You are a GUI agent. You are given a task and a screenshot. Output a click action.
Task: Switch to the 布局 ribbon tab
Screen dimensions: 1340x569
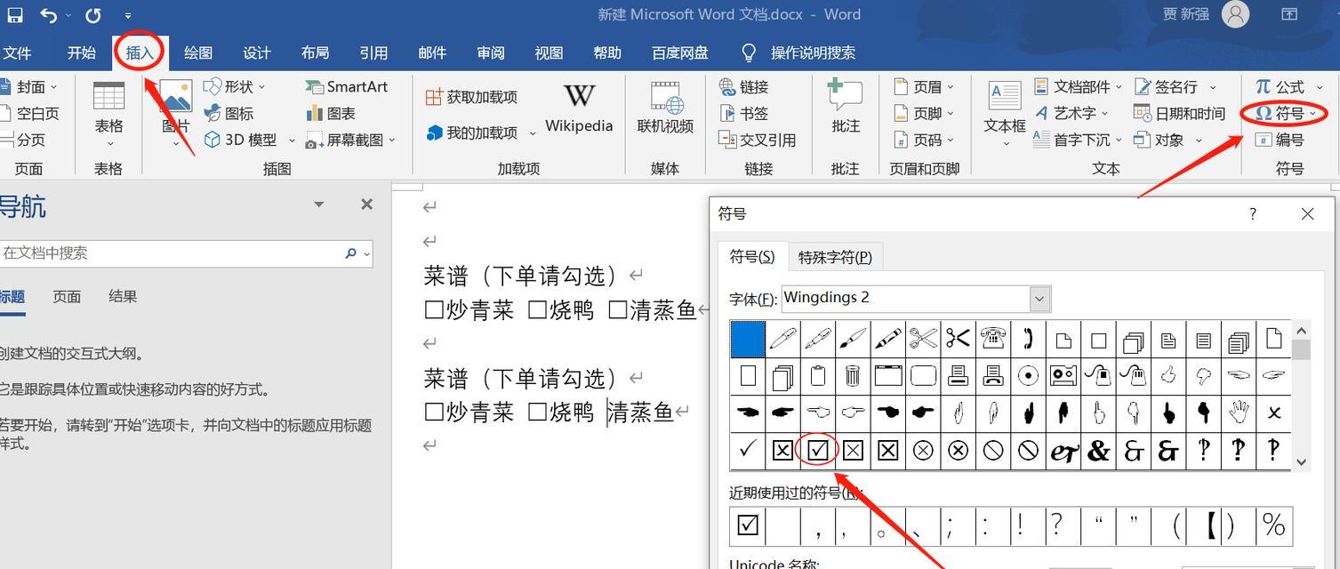[x=315, y=53]
